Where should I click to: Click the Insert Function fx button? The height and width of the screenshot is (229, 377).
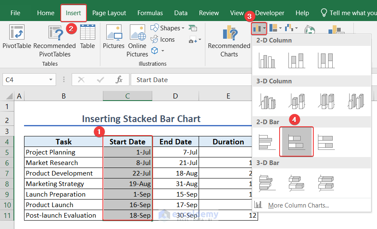[x=119, y=80]
